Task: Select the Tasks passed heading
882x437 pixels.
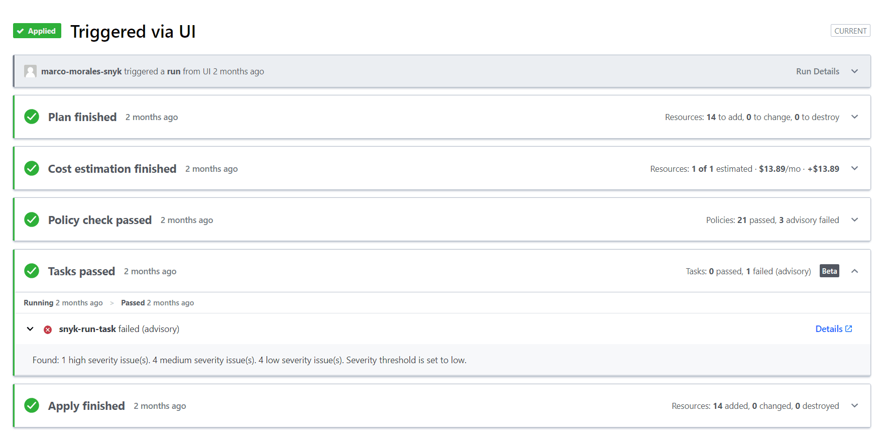Action: coord(81,271)
